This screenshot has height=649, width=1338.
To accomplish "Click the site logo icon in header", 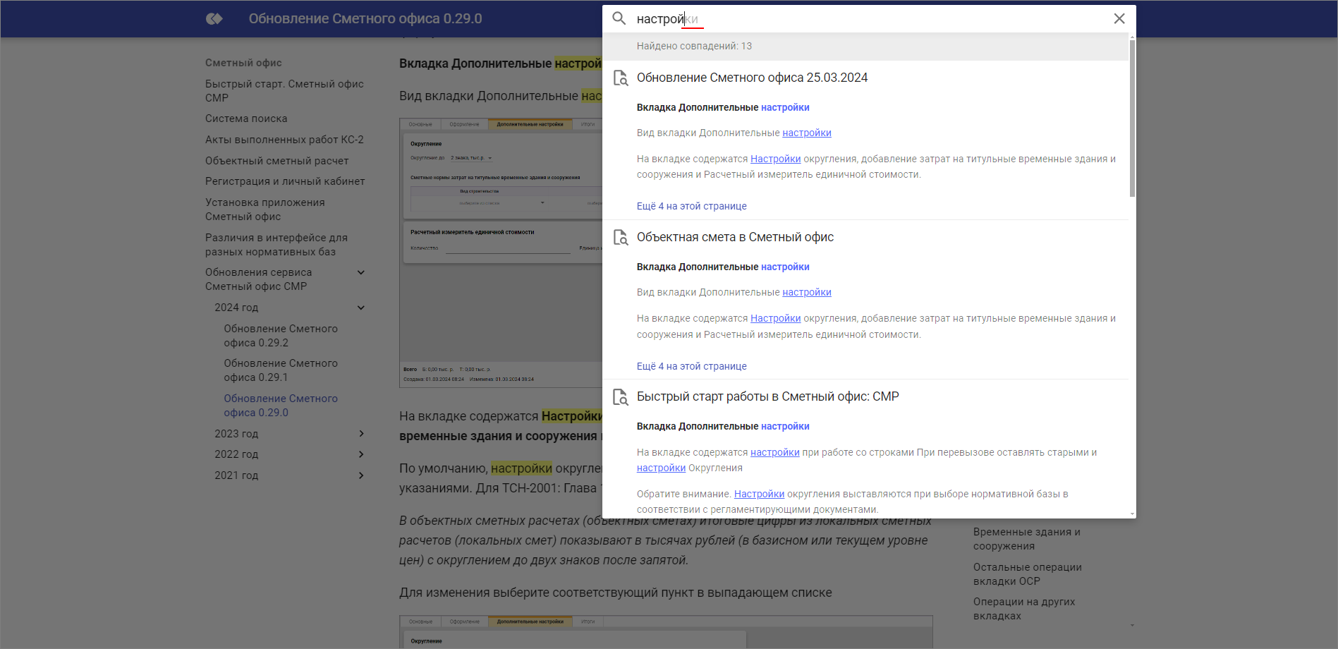I will (214, 19).
